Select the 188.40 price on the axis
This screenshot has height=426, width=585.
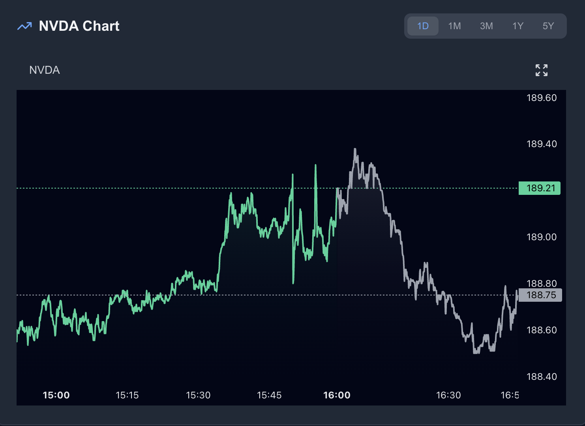point(541,376)
